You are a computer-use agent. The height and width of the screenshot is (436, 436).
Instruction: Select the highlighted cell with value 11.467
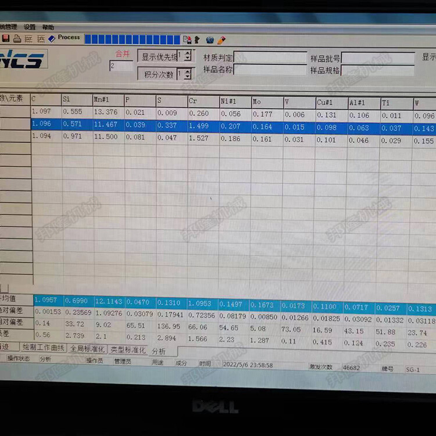(109, 124)
